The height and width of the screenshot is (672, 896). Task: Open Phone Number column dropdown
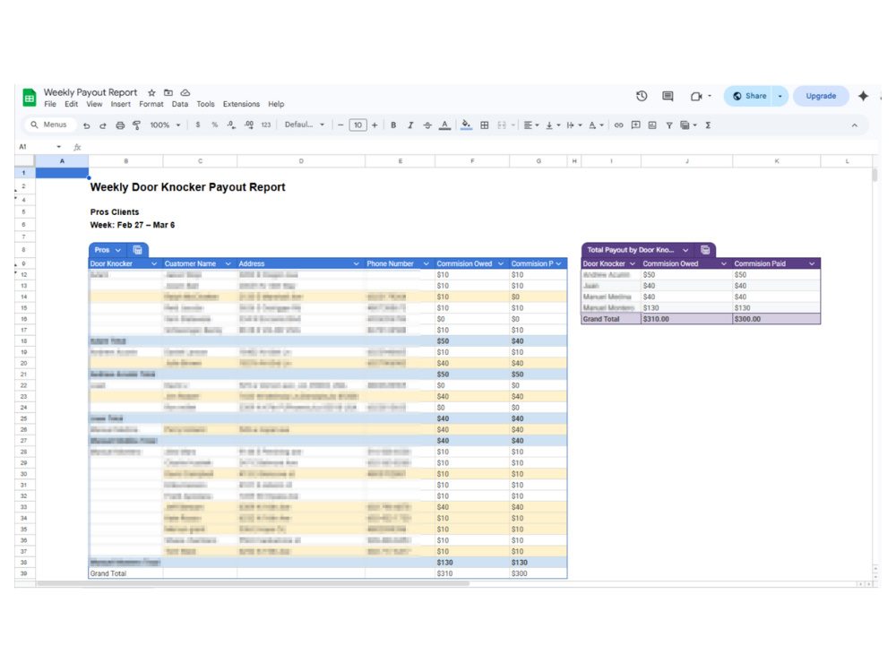click(x=426, y=264)
